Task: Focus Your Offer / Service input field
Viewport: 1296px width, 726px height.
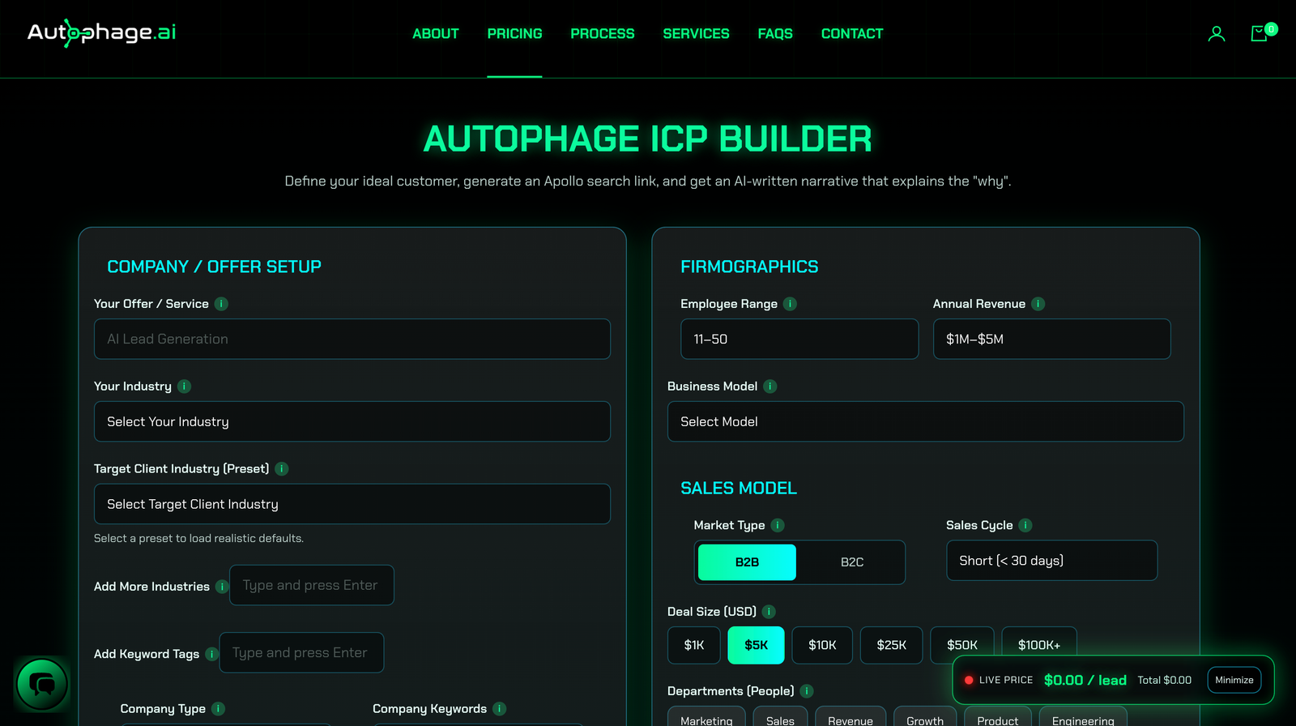Action: point(352,339)
